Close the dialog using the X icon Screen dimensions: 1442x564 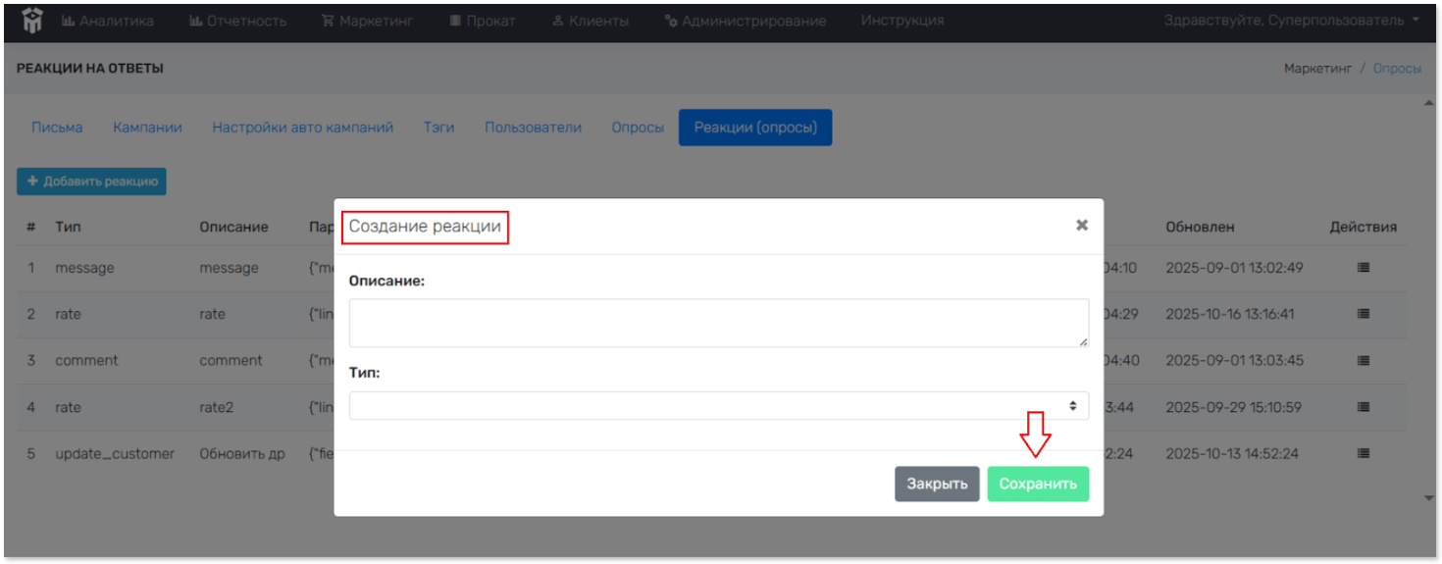click(1081, 226)
